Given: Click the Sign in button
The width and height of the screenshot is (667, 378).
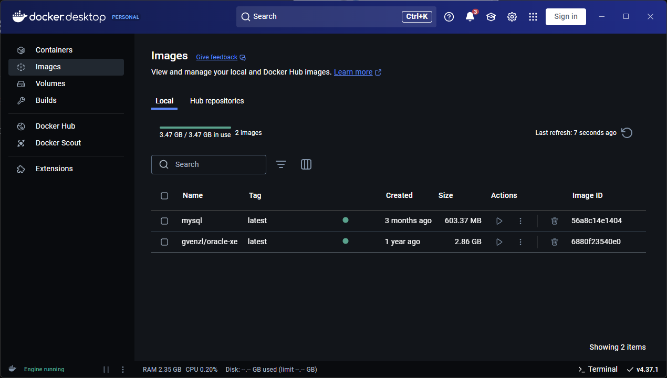Looking at the screenshot, I should [x=566, y=16].
